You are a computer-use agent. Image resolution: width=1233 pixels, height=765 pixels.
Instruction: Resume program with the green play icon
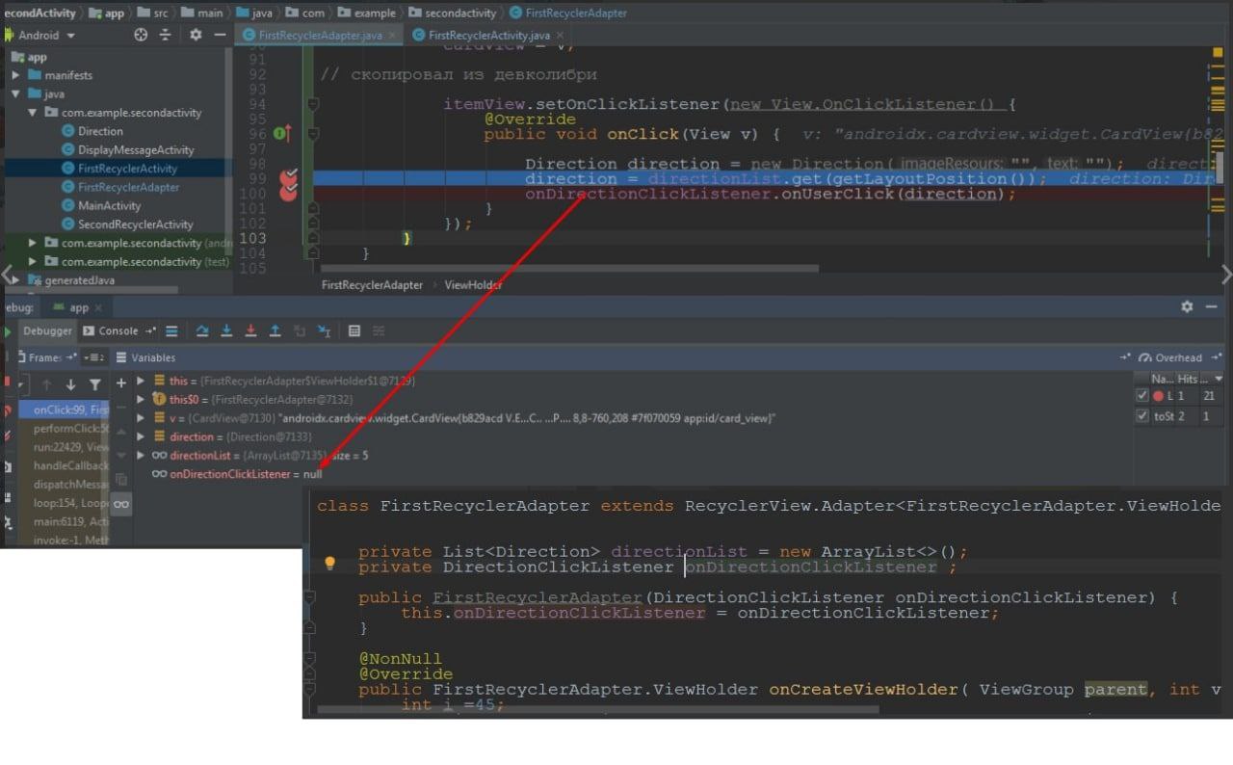[8, 331]
